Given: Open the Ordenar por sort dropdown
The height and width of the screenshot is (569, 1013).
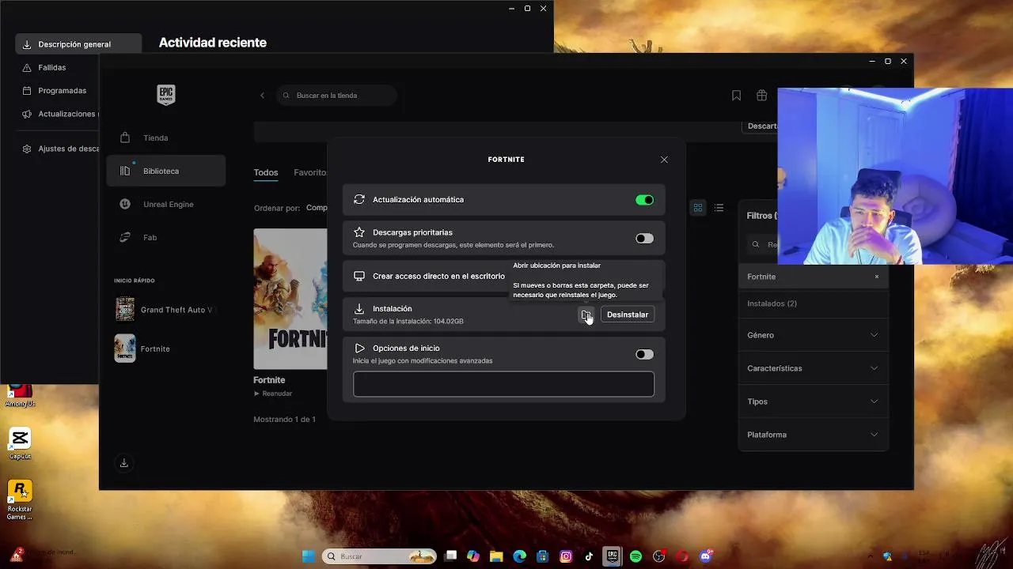Looking at the screenshot, I should tap(317, 208).
